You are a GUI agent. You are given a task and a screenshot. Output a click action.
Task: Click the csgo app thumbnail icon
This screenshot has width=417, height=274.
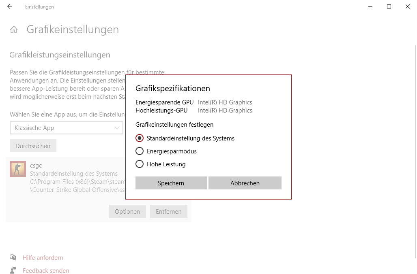(x=17, y=169)
